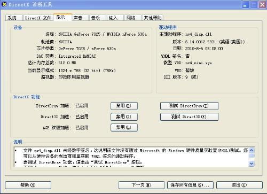The image size is (267, 194).
Task: Click the note about testing DirectDraw
Action: (83, 162)
